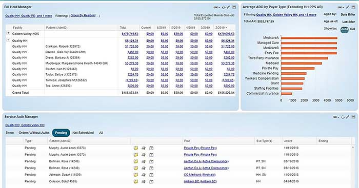The height and width of the screenshot is (188, 359).
Task: Refresh the Service Auth Manager panel
Action: (x=343, y=117)
